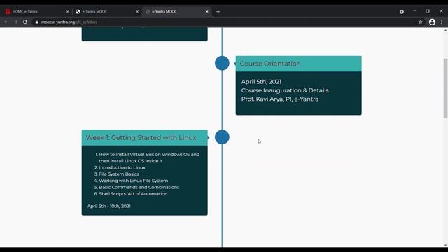Screen dimensions: 448x252
Task: Minimize the browser window
Action: pos(414,11)
